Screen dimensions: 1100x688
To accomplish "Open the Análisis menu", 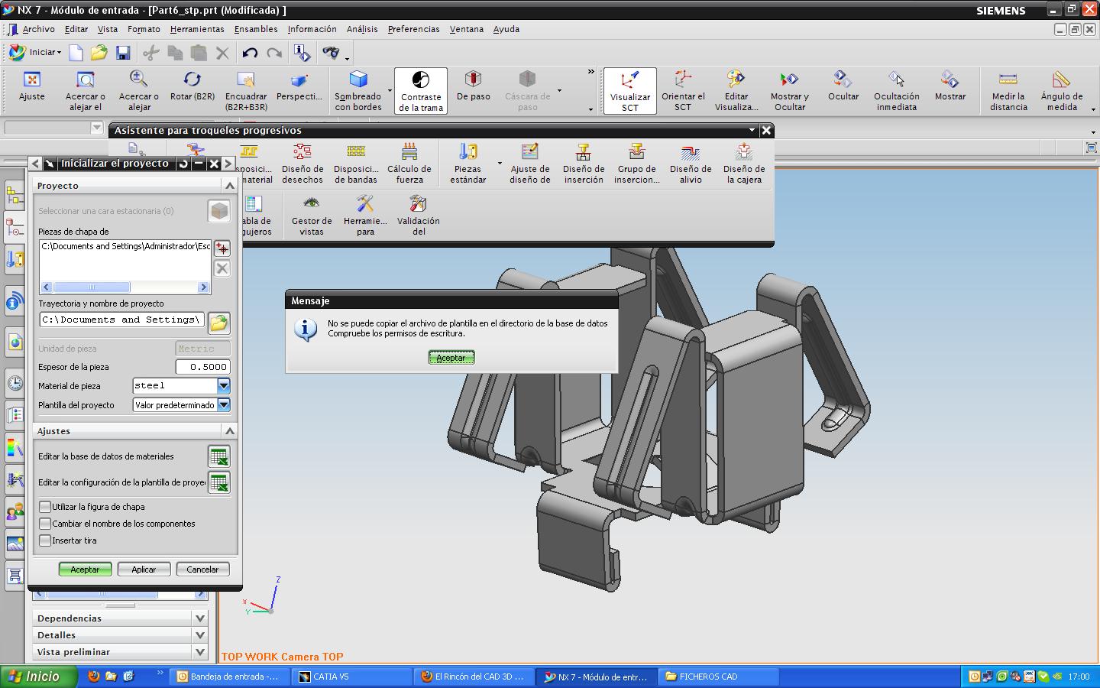I will tap(362, 29).
